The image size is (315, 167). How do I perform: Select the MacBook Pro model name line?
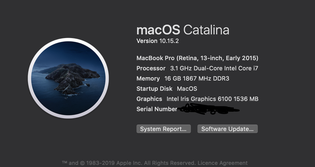197,58
